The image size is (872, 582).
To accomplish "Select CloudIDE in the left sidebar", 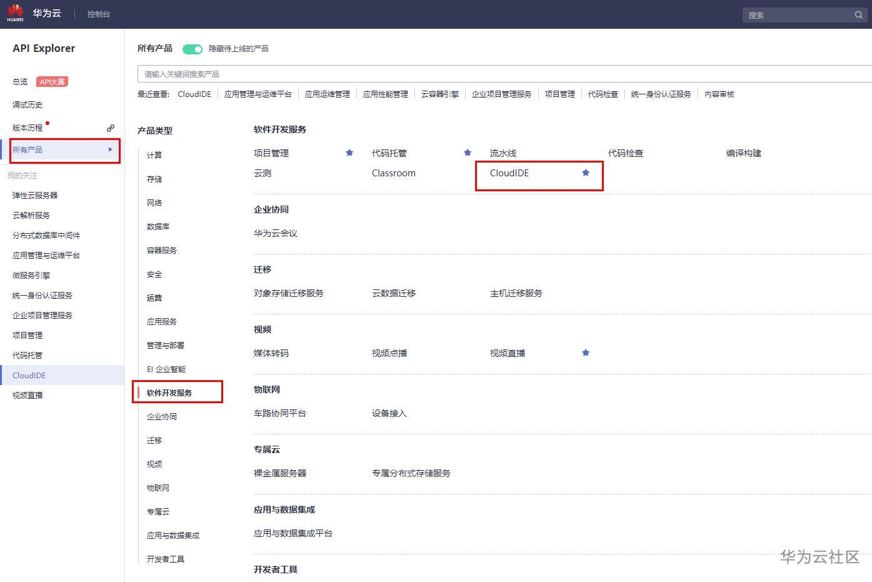I will [x=63, y=376].
